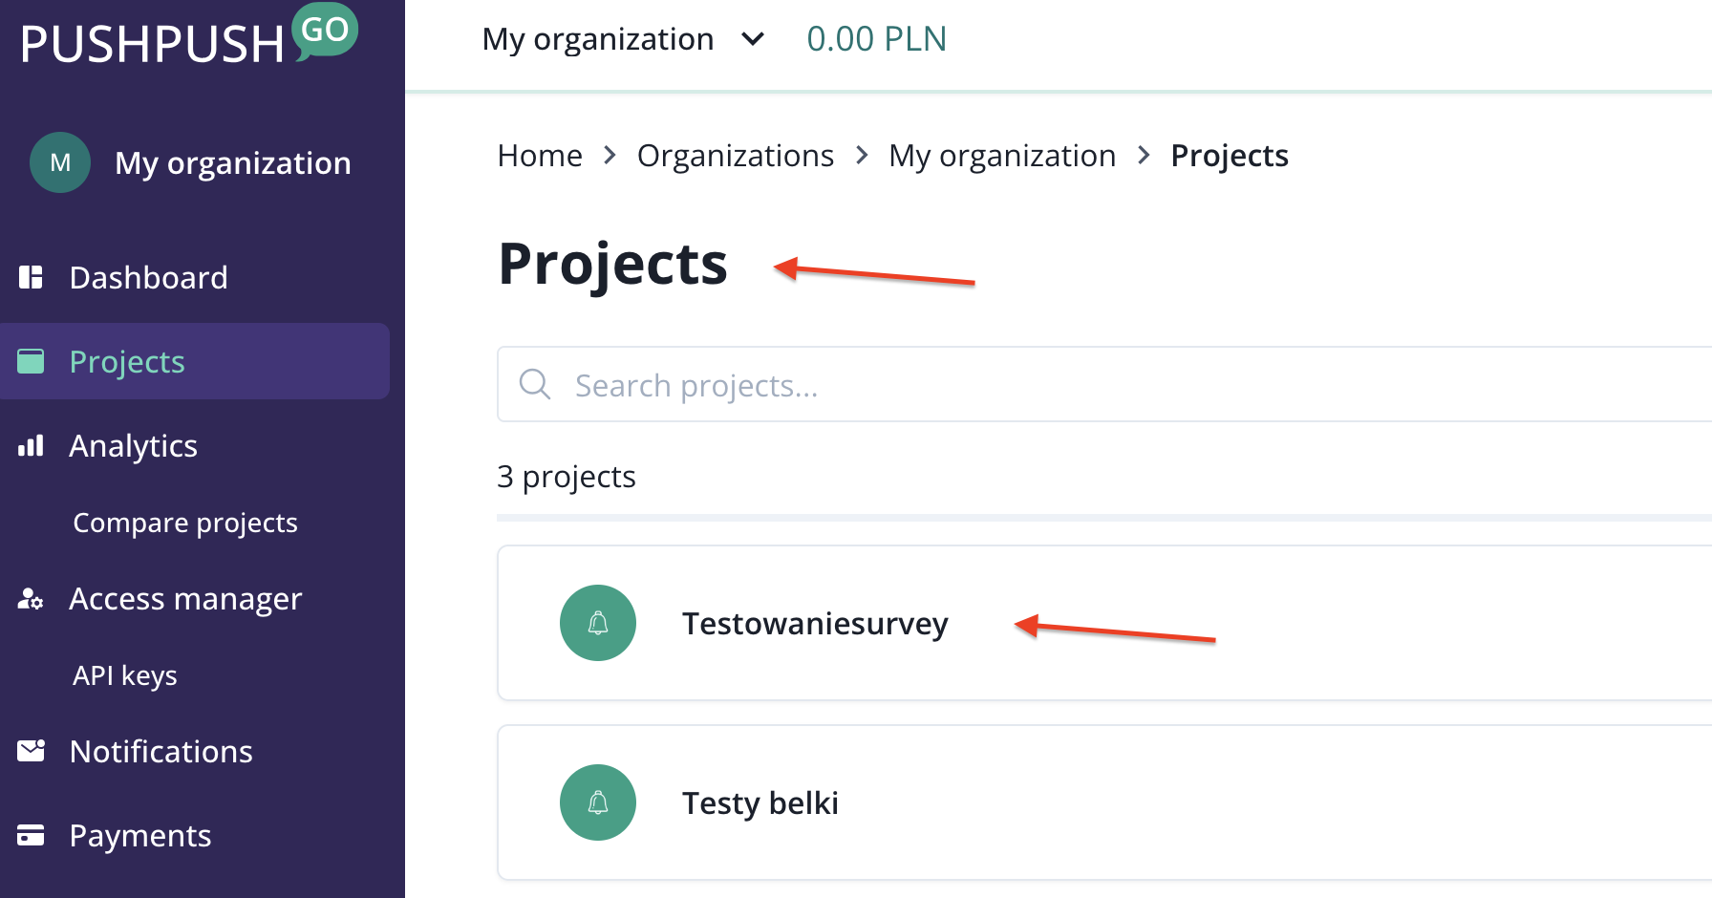Click the Testowaniesurvey bell icon

[x=598, y=623]
